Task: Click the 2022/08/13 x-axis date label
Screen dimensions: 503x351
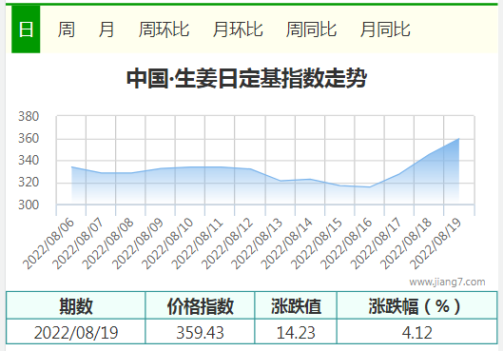Action: pos(257,244)
